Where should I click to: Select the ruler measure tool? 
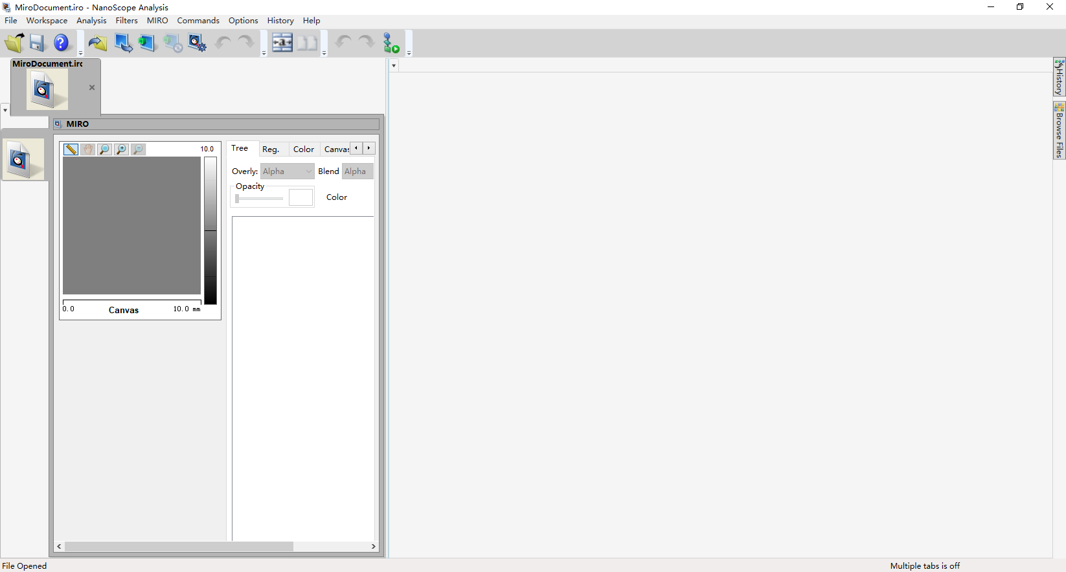tap(71, 149)
